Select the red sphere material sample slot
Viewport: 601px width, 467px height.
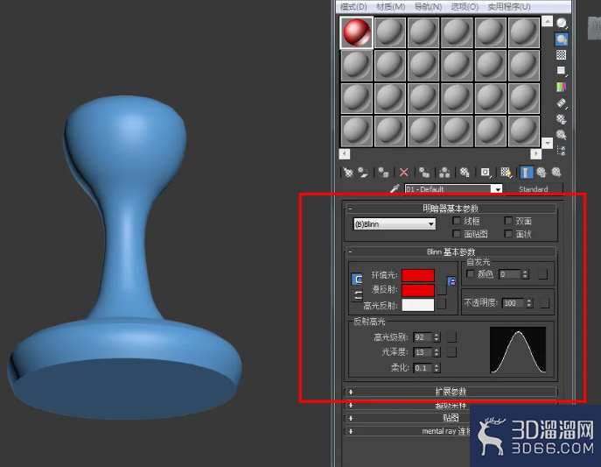[356, 32]
